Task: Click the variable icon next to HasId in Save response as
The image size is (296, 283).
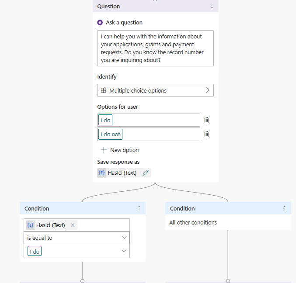Action: point(102,173)
